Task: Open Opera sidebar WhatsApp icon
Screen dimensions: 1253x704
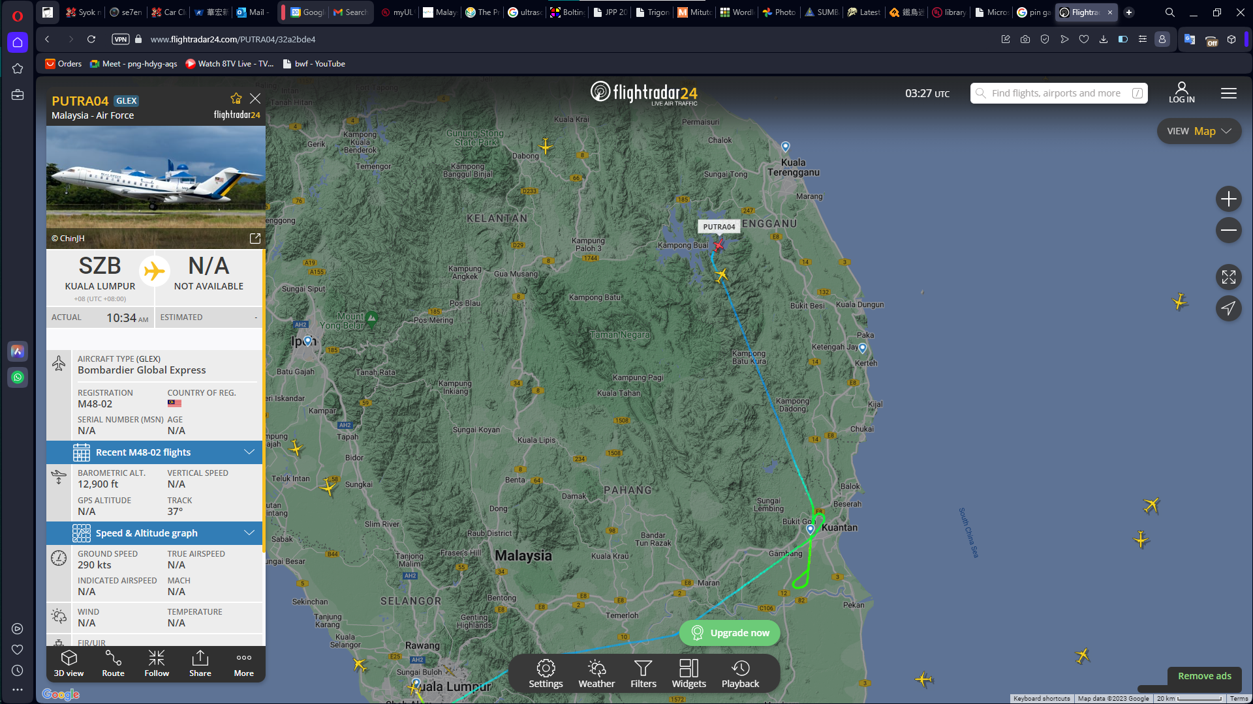Action: tap(18, 377)
